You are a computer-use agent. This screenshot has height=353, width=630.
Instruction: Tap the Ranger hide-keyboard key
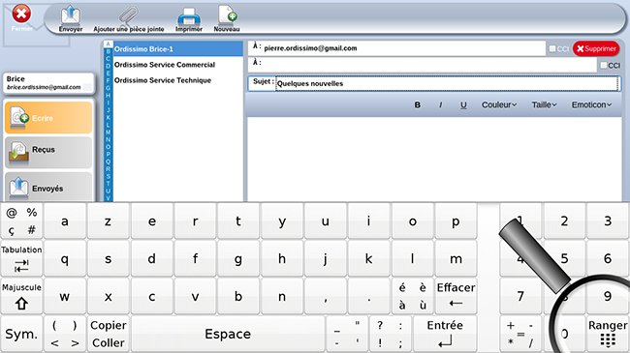[608, 335]
